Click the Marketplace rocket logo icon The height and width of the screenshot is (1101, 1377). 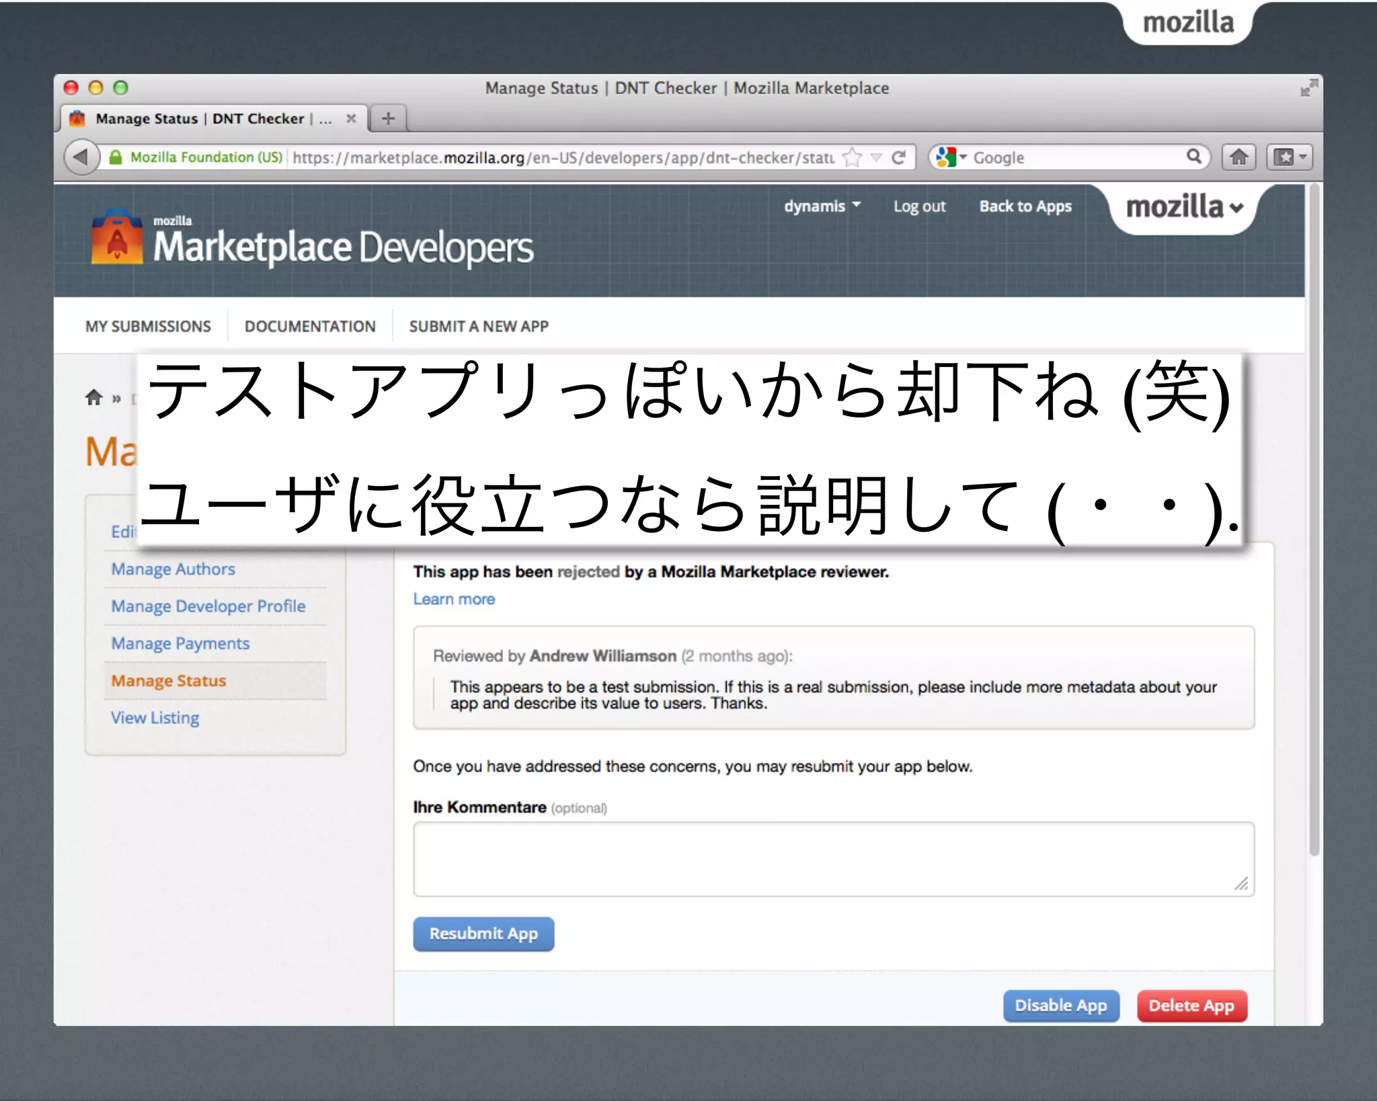click(x=117, y=237)
